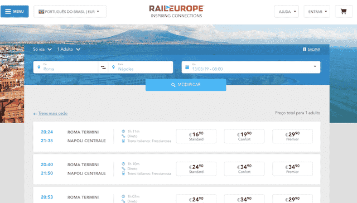
Task: Expand the 1 Adulto passengers dropdown
Action: point(69,50)
